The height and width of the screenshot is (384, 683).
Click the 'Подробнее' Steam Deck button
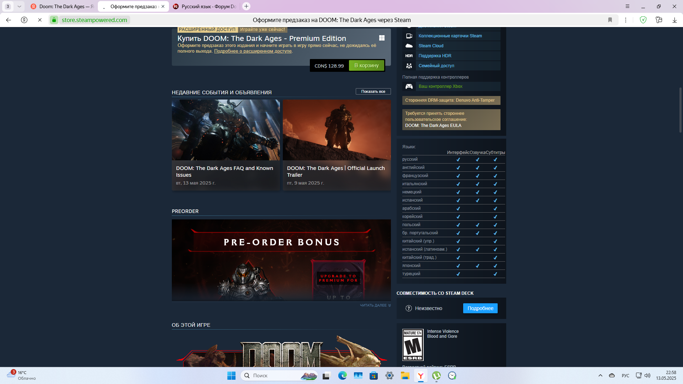480,308
